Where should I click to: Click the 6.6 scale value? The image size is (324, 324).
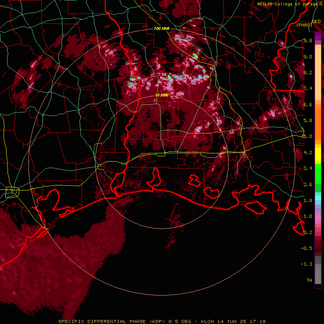308,104
